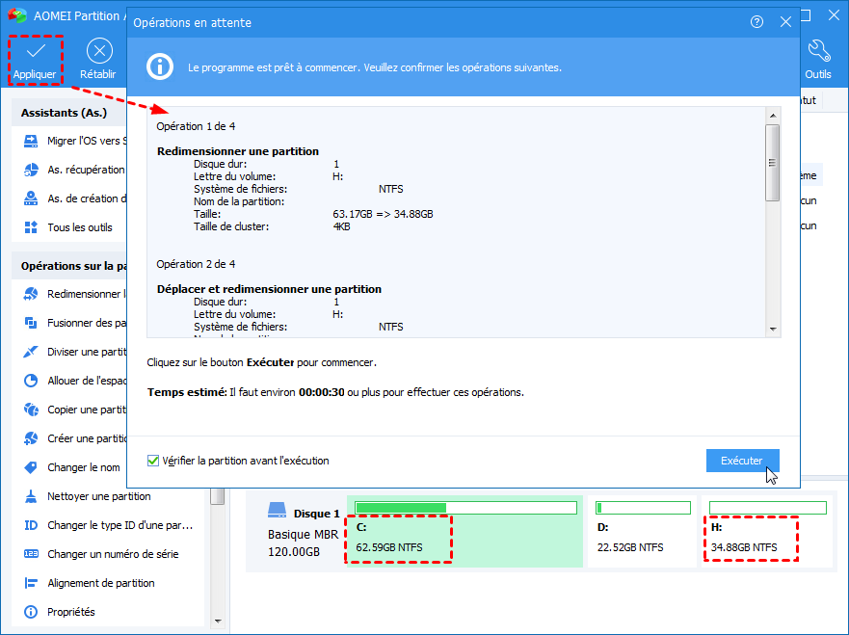Click the H: partition usage bar

point(768,507)
